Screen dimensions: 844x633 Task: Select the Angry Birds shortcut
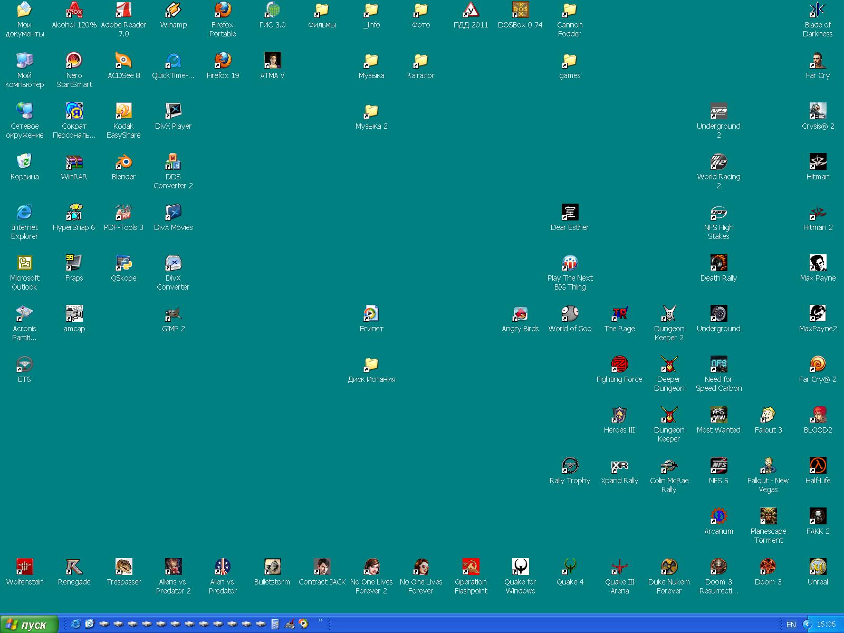[520, 313]
